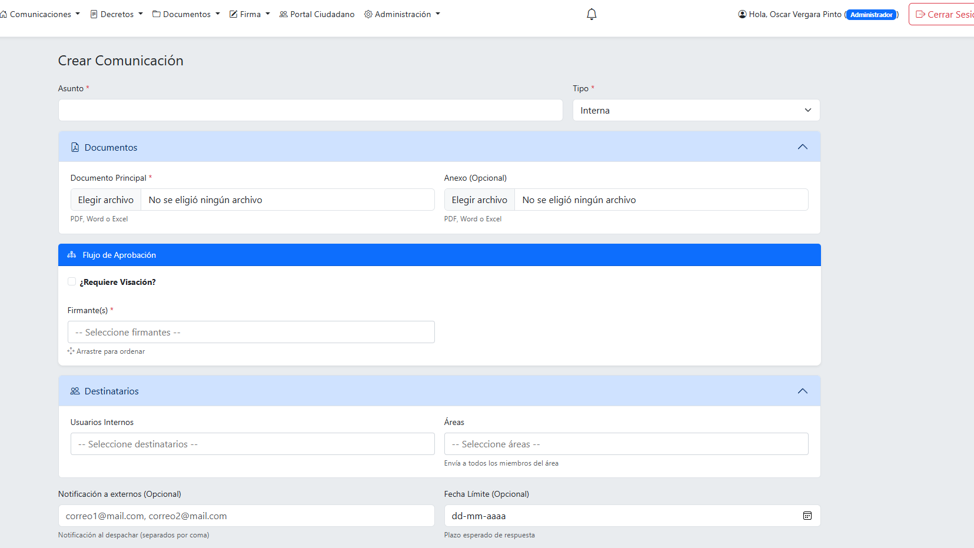Click the Destinatarios people icon
Screen dimensions: 974x548
75,391
